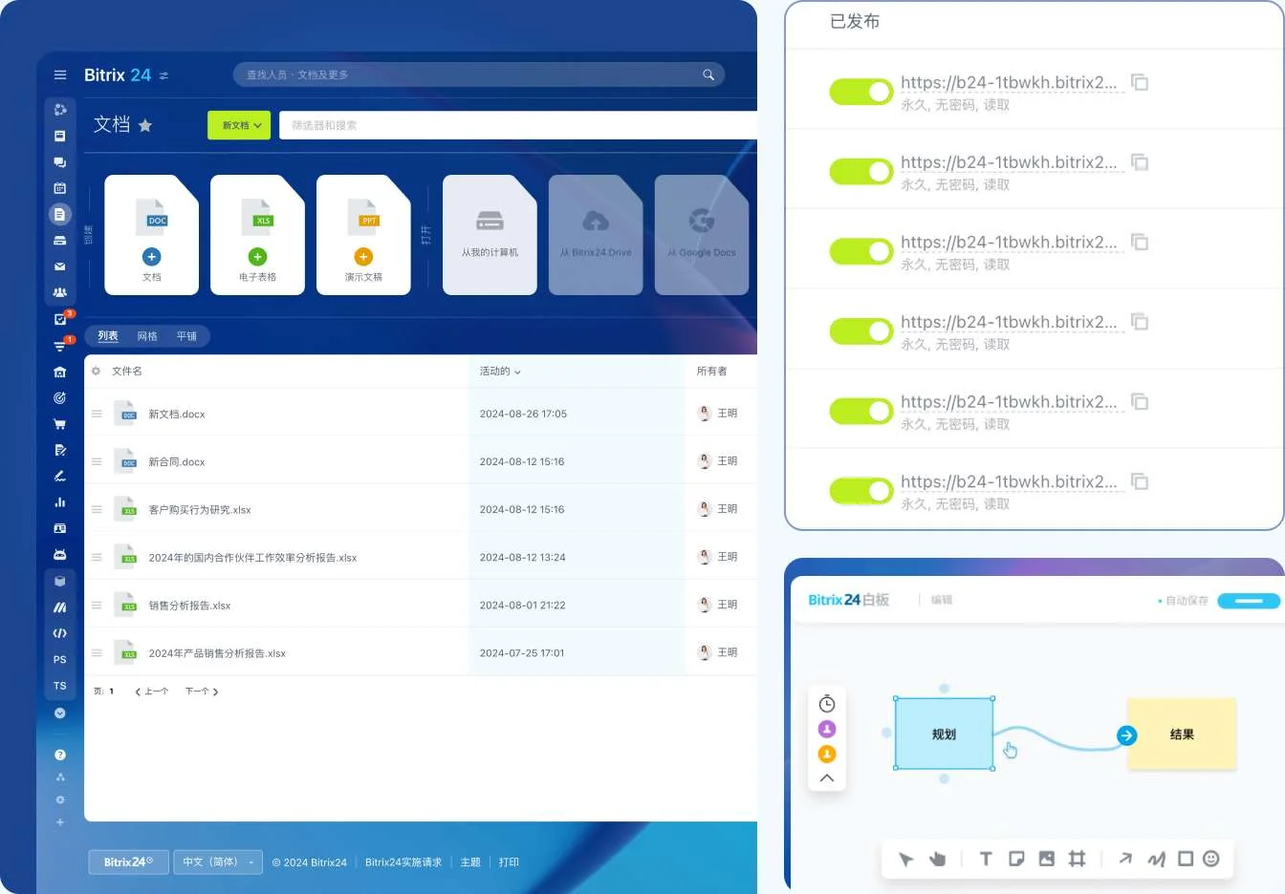1285x894 pixels.
Task: Create a new 文档 DOC file card
Action: tap(151, 235)
